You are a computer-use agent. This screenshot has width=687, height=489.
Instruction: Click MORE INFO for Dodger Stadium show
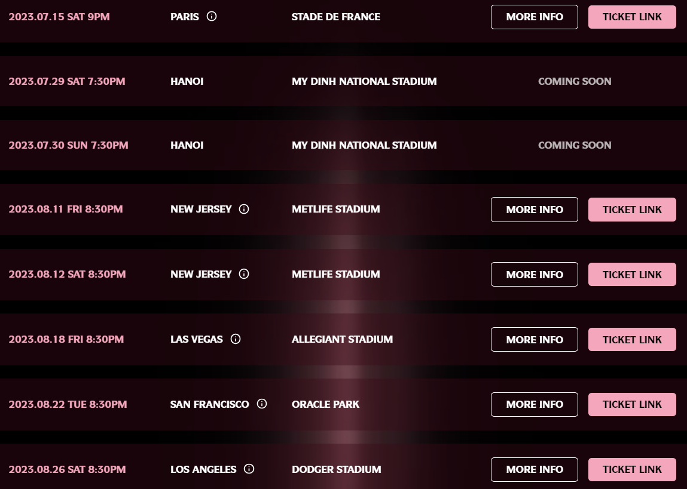(535, 469)
